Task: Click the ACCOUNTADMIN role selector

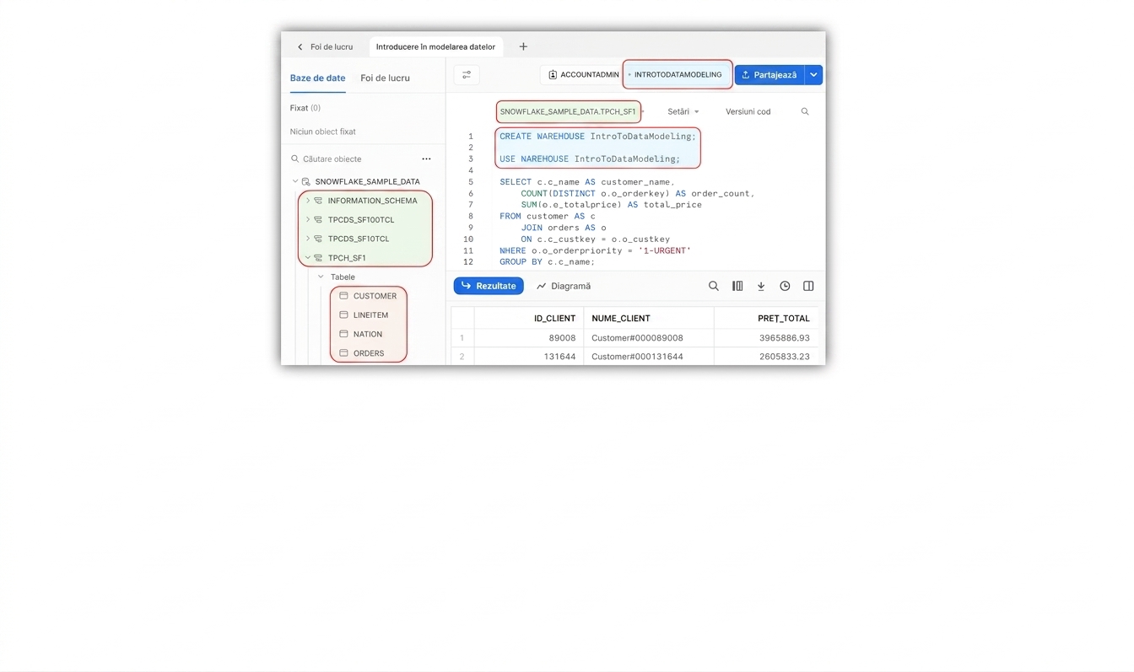Action: 583,75
